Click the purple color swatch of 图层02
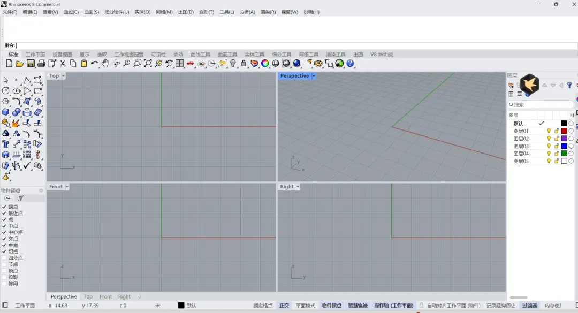The width and height of the screenshot is (578, 313). coord(564,139)
